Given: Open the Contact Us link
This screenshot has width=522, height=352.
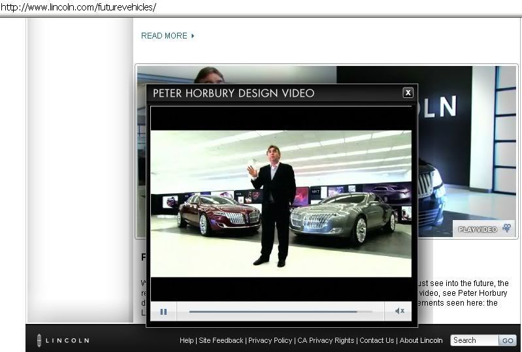Looking at the screenshot, I should pyautogui.click(x=376, y=340).
